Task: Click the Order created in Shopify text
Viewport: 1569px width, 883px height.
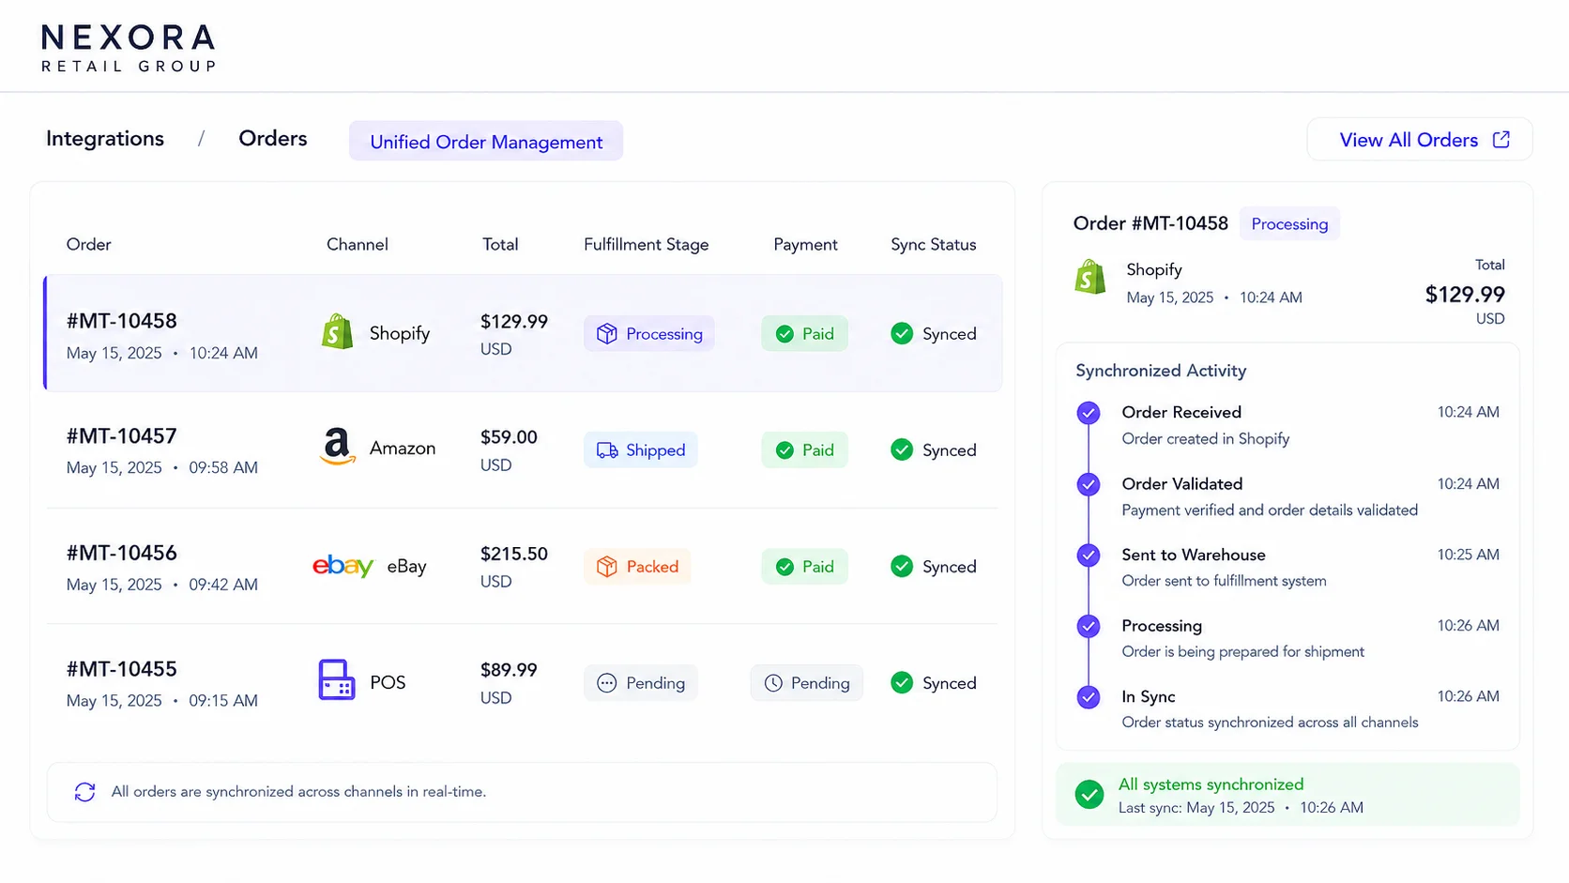Action: (x=1206, y=439)
